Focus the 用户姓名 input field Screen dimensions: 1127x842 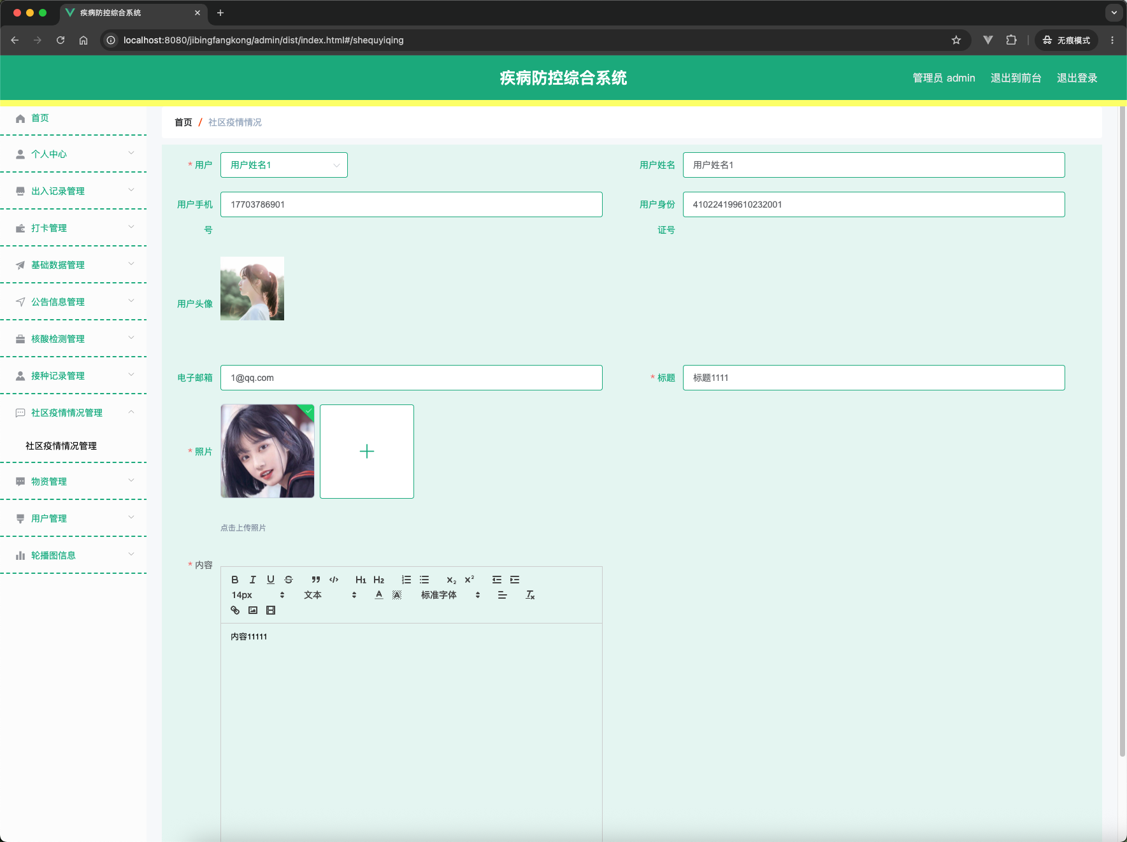coord(874,165)
